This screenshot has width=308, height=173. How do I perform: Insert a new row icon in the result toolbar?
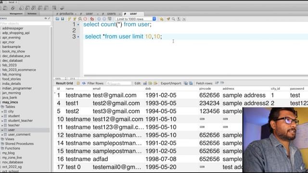coord(150,83)
